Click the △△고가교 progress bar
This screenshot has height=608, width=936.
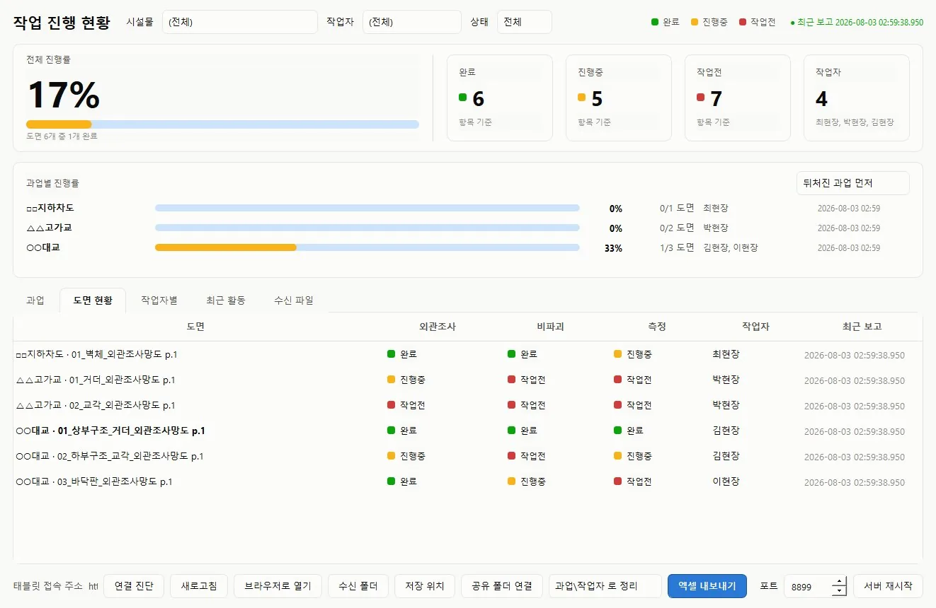click(x=367, y=228)
